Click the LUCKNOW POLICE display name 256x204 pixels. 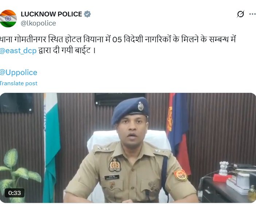click(51, 14)
